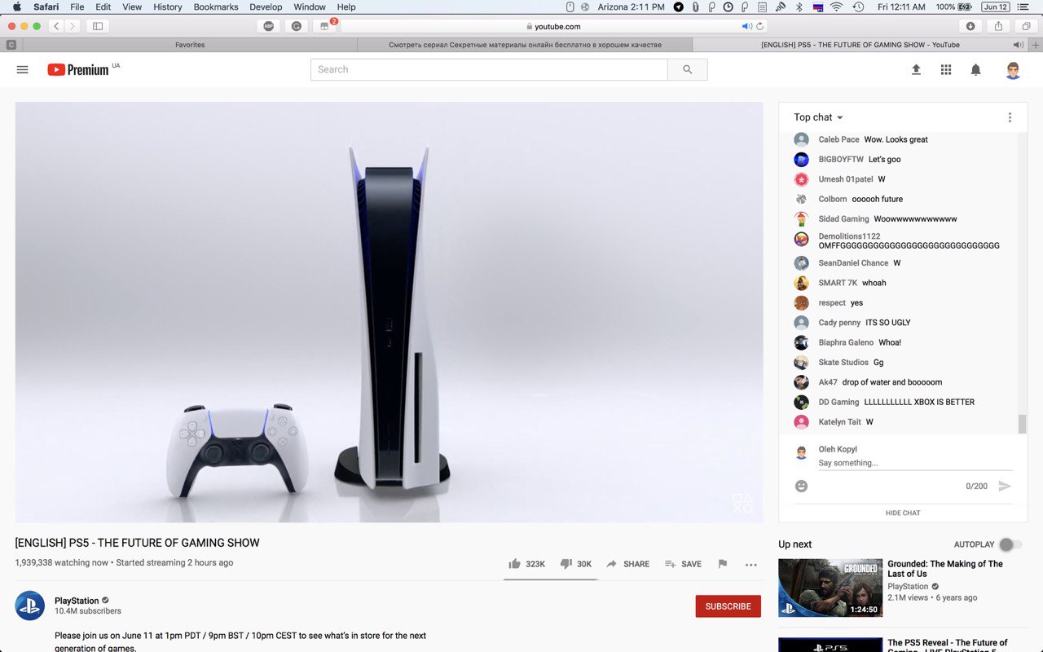Open the three-dot more actions under video
This screenshot has width=1043, height=652.
click(x=751, y=564)
